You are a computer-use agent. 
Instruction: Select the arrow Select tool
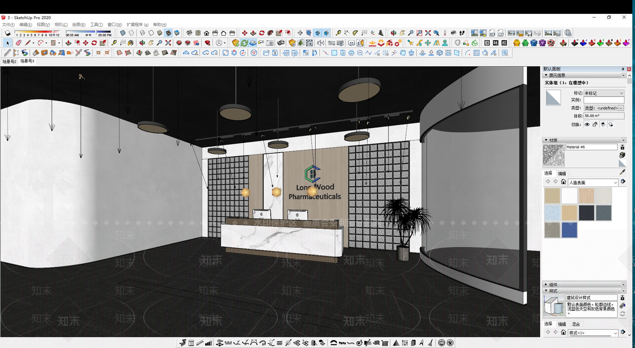pos(8,43)
